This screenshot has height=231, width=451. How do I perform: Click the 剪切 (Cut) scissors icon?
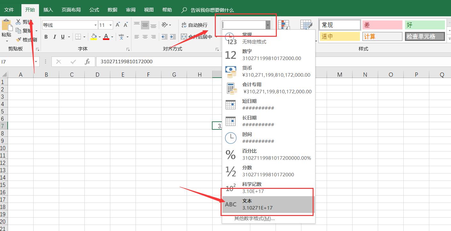(x=19, y=21)
